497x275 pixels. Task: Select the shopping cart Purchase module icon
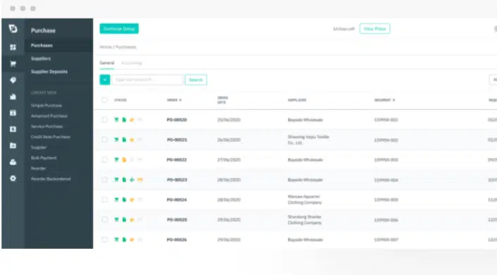(13, 63)
